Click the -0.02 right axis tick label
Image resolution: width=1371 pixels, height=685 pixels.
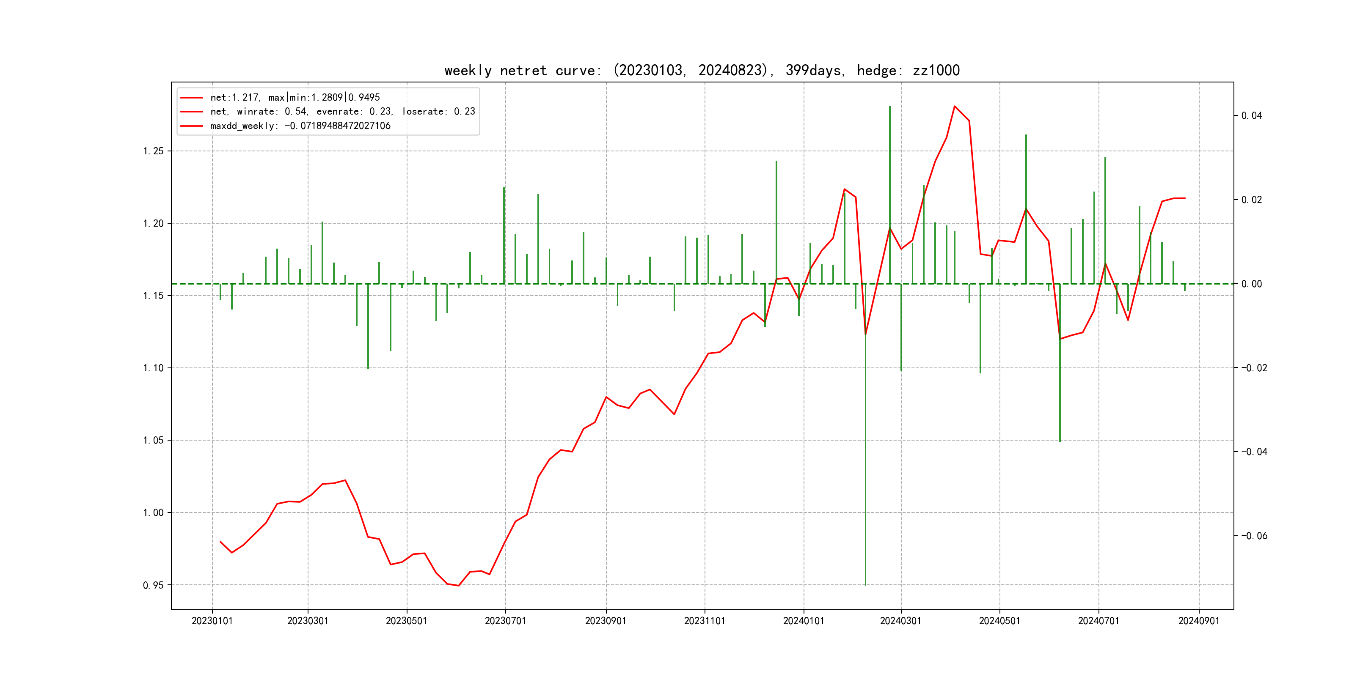(1254, 367)
